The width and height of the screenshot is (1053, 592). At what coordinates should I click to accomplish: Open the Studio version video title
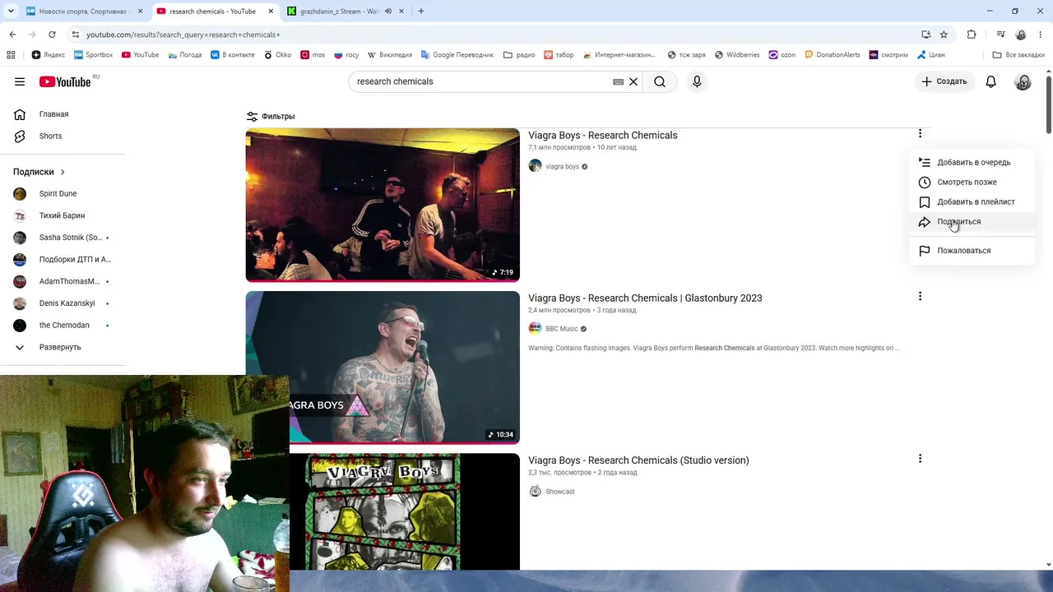pyautogui.click(x=638, y=460)
